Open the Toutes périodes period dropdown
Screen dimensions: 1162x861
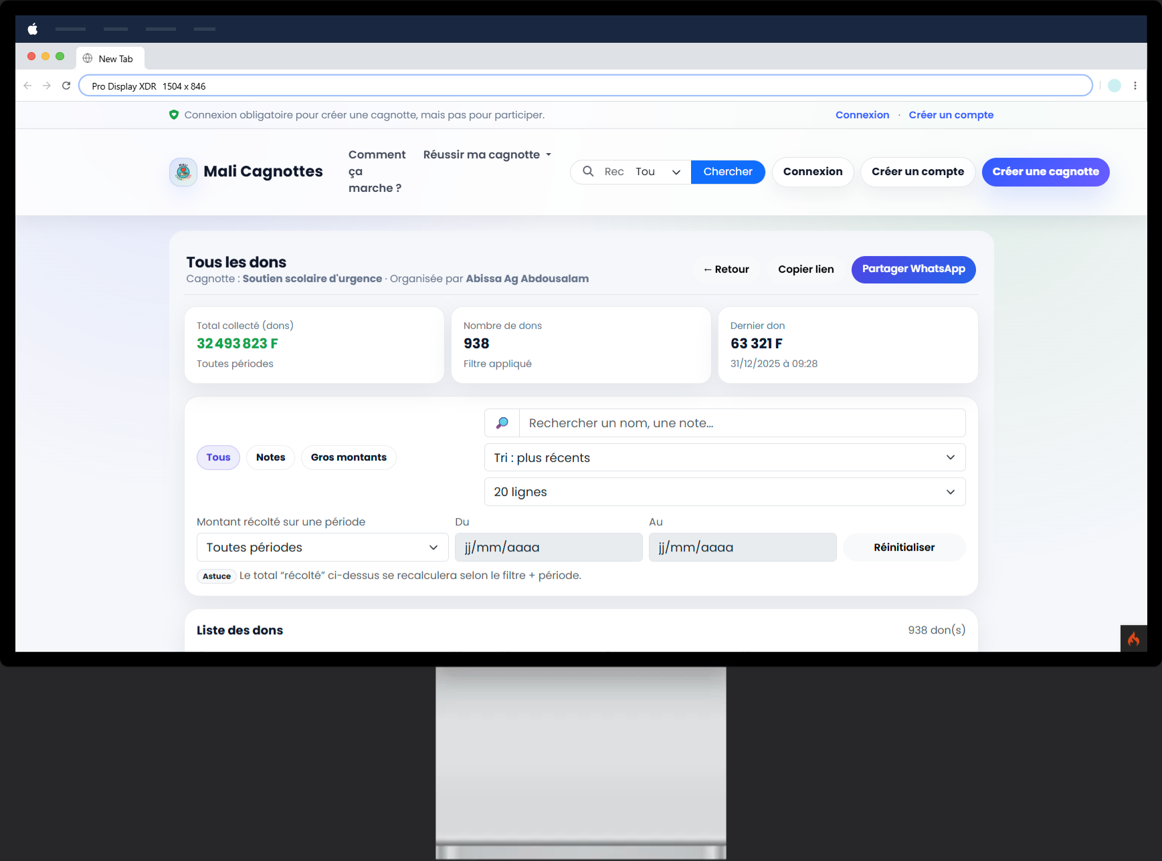coord(322,547)
